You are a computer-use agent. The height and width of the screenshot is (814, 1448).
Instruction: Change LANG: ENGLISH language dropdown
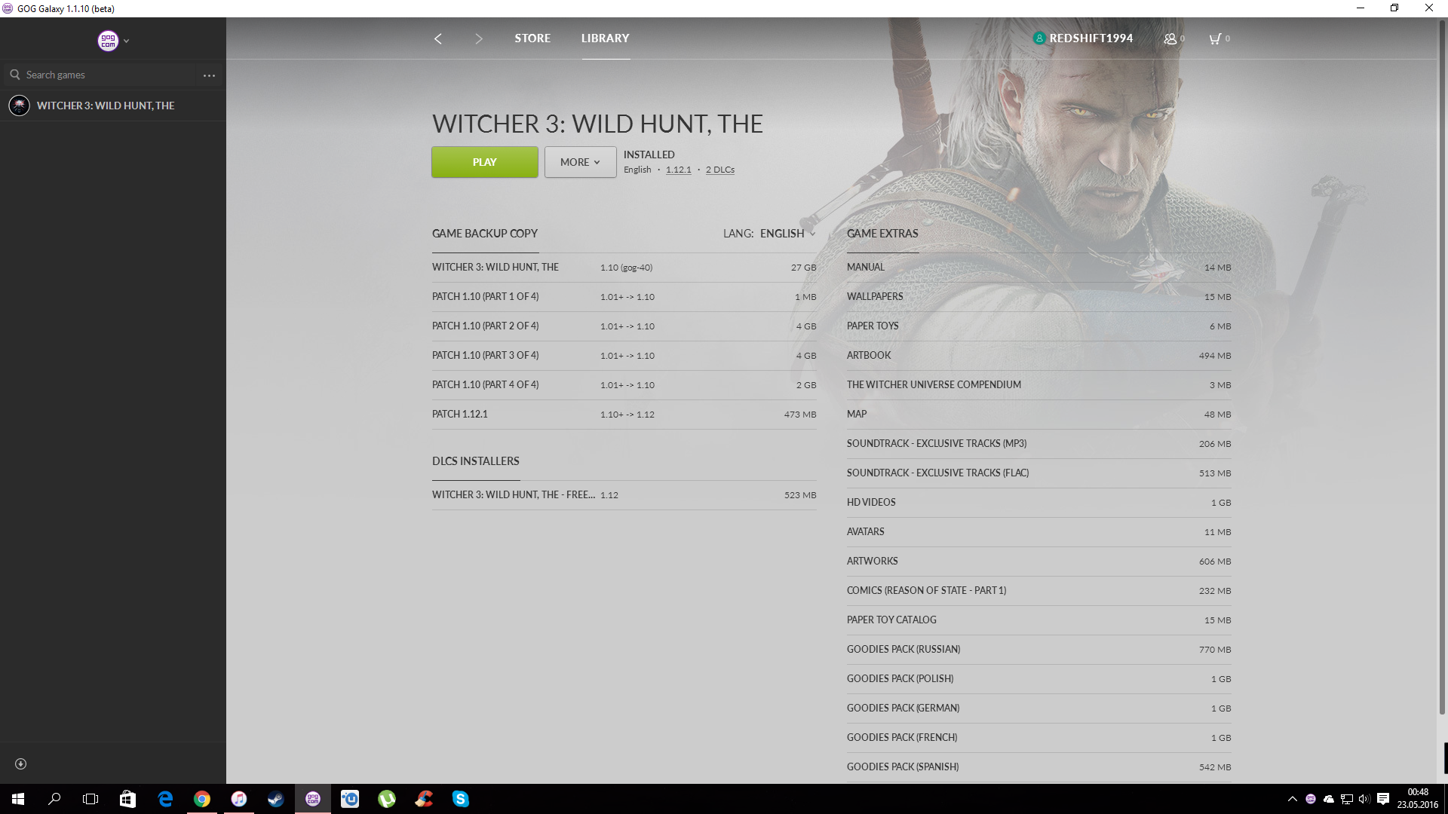[x=769, y=234]
